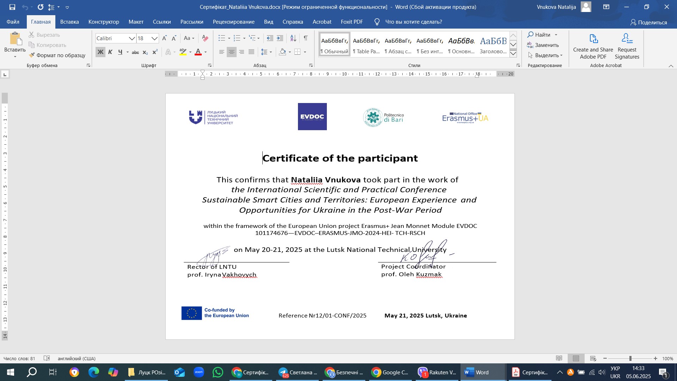The width and height of the screenshot is (677, 381).
Task: Toggle center alignment button
Action: 232,52
